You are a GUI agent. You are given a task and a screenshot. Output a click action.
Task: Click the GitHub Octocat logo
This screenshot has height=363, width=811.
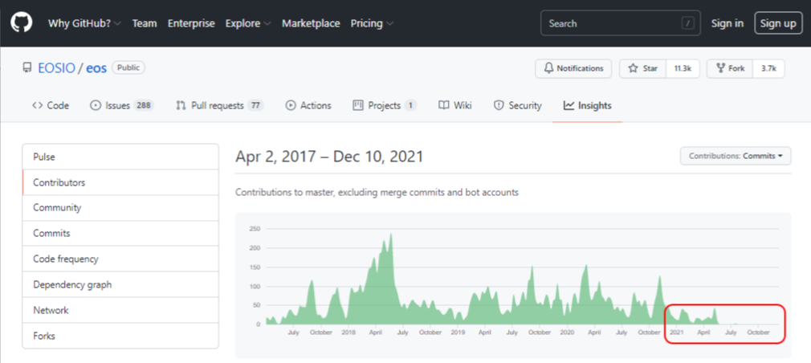[21, 23]
